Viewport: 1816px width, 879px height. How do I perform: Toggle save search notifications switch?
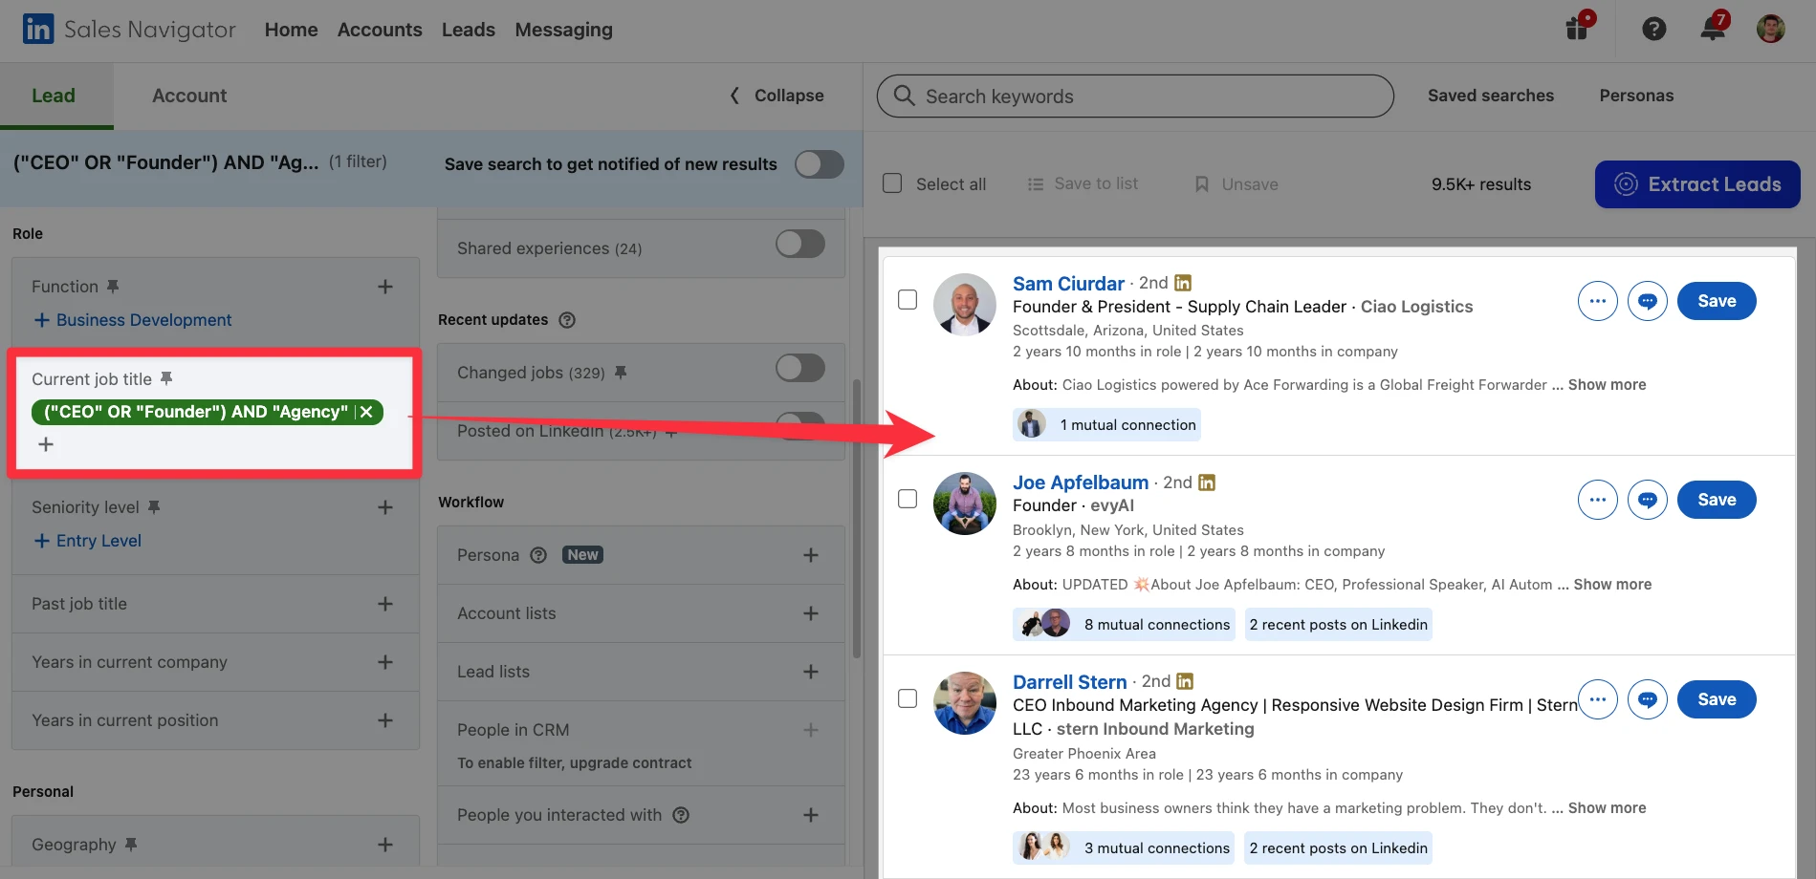(x=820, y=164)
